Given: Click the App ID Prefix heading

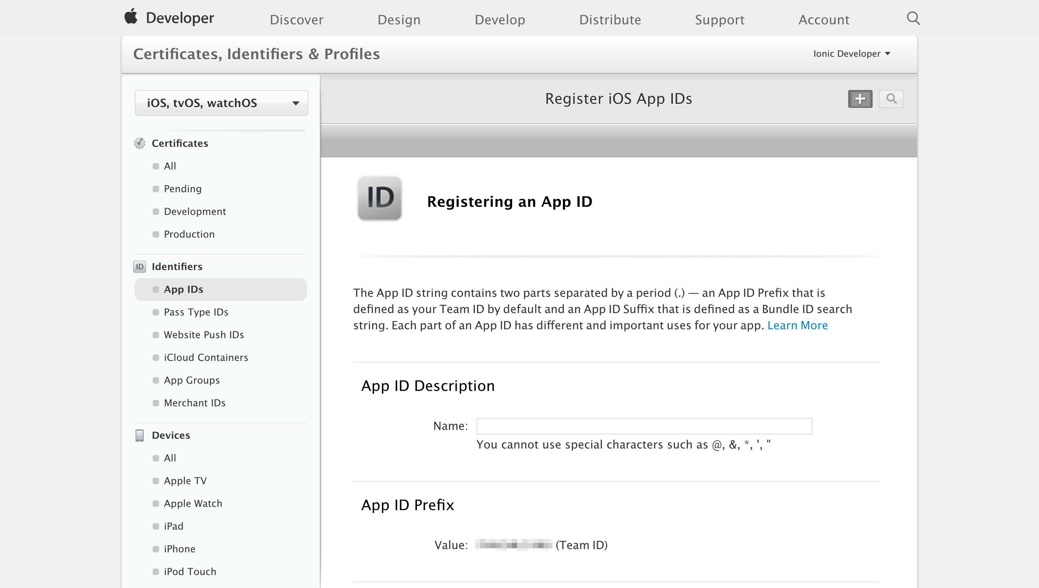Looking at the screenshot, I should 407,505.
